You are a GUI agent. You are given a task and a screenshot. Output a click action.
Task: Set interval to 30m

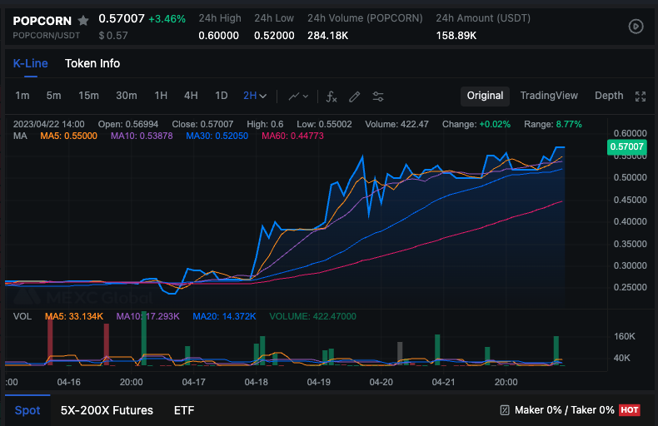tap(127, 96)
